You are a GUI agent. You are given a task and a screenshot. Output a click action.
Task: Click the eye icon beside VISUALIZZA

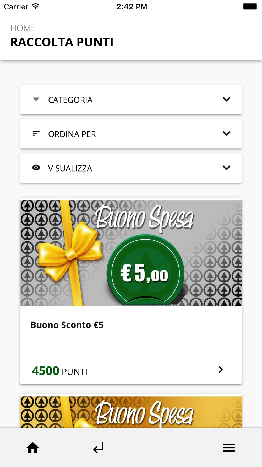[x=36, y=168]
